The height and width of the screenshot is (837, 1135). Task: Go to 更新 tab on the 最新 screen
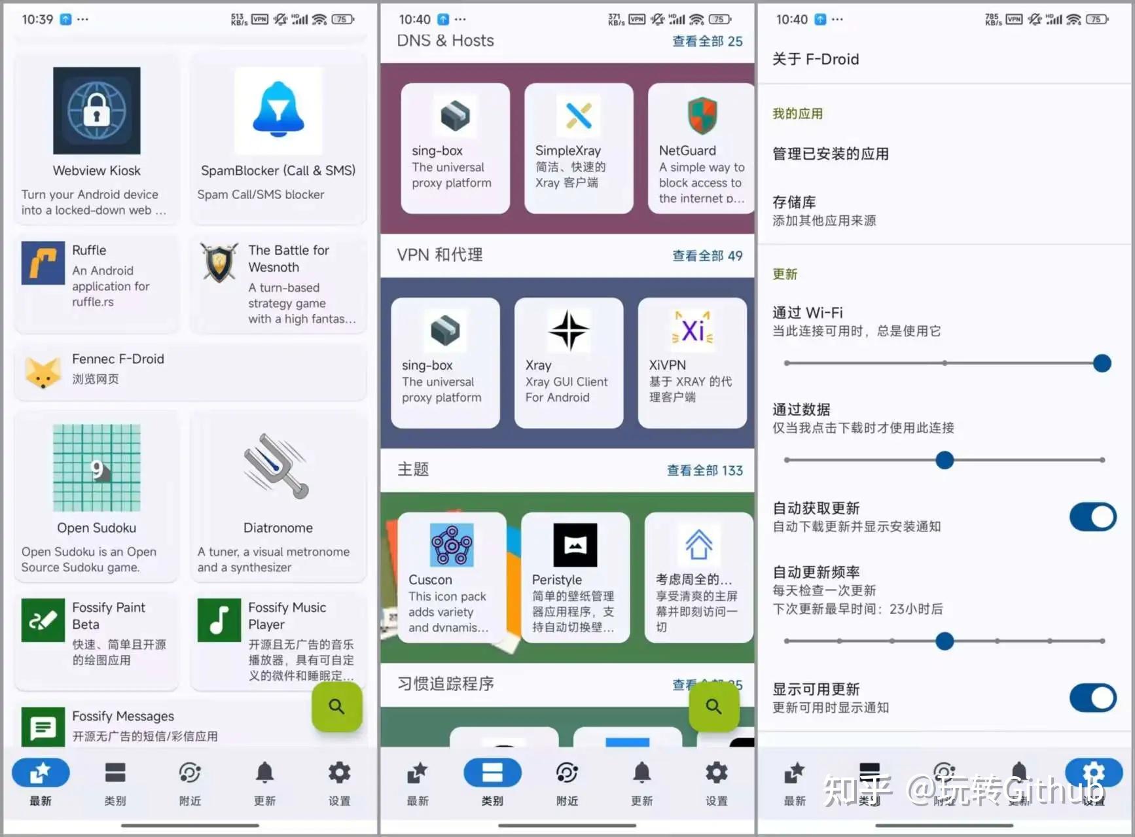[264, 782]
